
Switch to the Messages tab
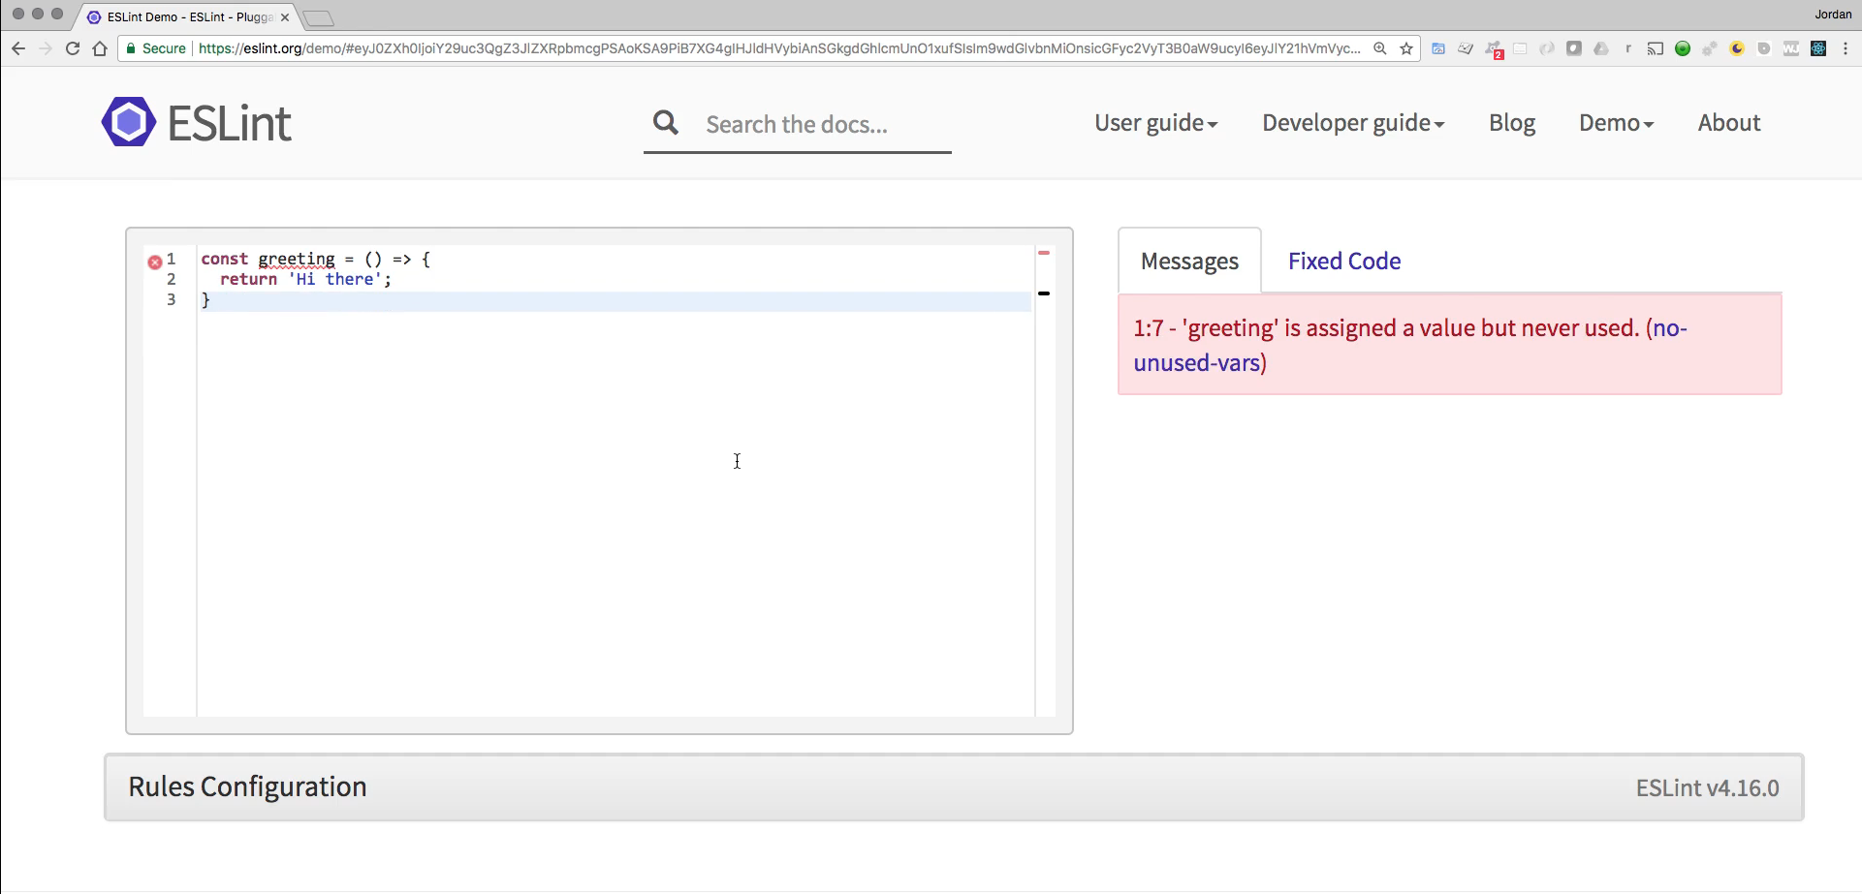(x=1189, y=262)
